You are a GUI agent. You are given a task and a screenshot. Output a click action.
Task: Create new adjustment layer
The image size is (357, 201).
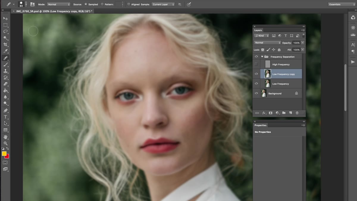coord(277,113)
